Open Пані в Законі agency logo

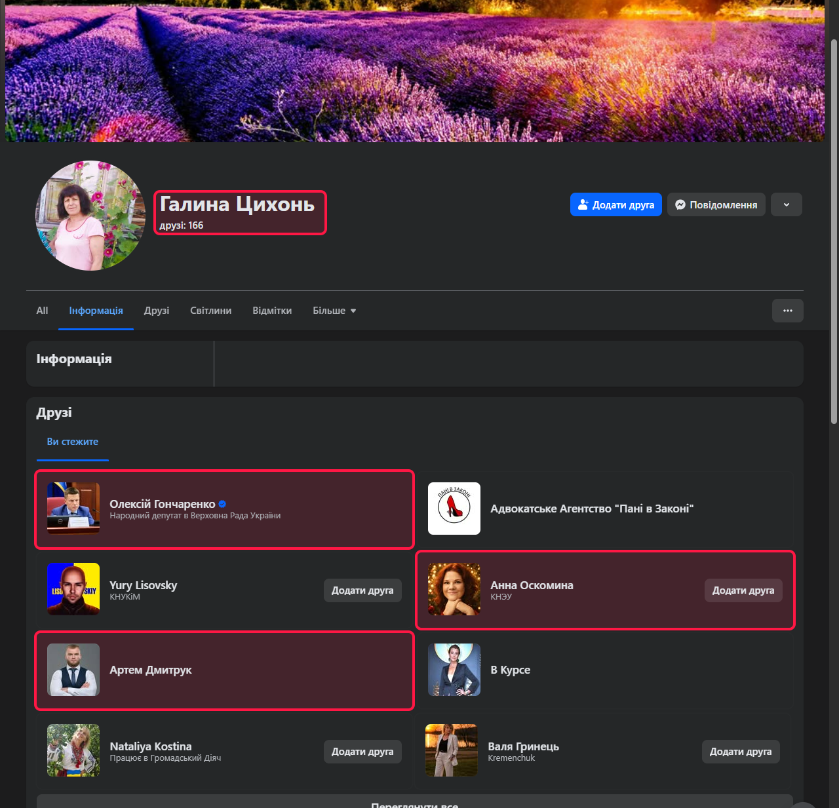454,509
